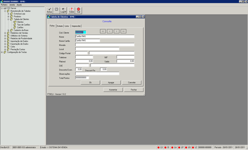Click the Ok button
Screen dimensions: 248x150
(x=90, y=82)
